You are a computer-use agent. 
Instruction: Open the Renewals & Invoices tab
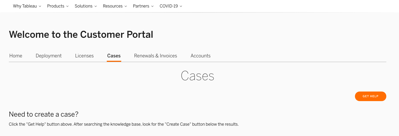pyautogui.click(x=155, y=56)
